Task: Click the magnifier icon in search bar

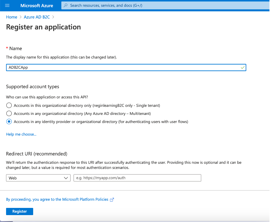Action: [x=65, y=6]
